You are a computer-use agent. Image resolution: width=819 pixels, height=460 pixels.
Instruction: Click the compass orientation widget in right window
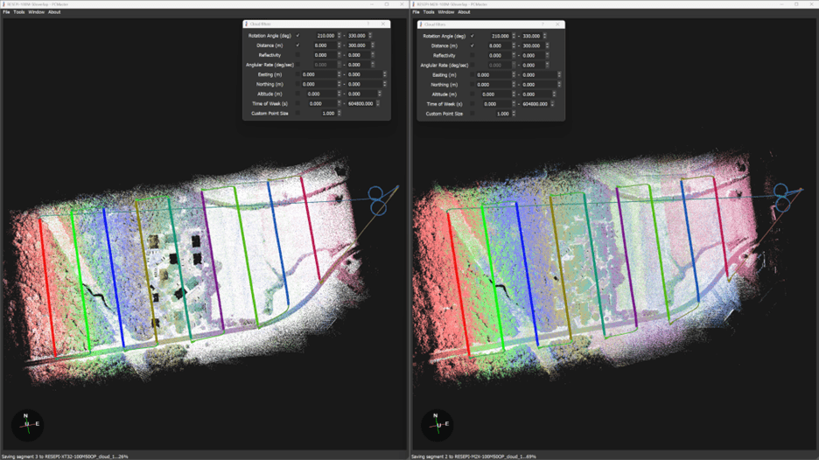click(x=437, y=425)
